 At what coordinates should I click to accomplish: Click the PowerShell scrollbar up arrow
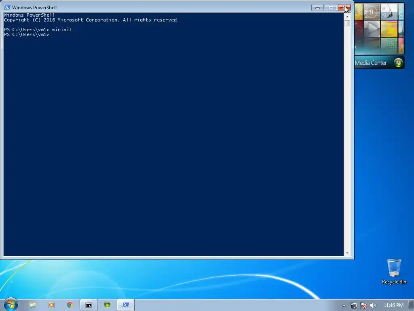click(x=347, y=16)
